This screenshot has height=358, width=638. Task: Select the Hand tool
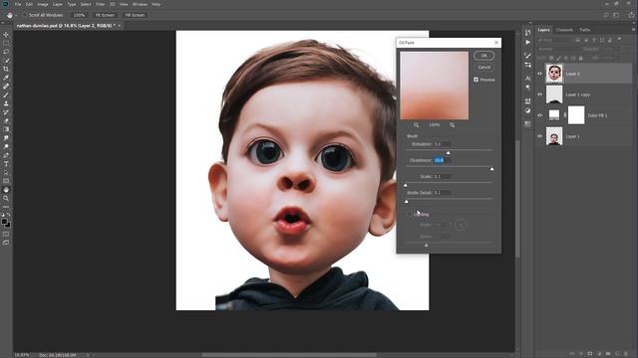click(x=6, y=190)
